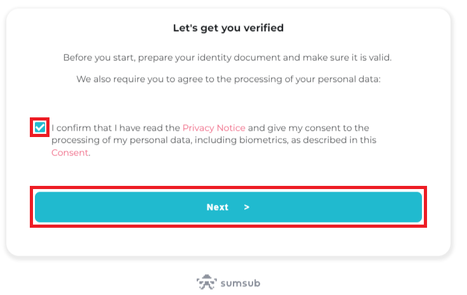The width and height of the screenshot is (467, 295).
Task: Click the "Next" word on the teal button
Action: 218,207
